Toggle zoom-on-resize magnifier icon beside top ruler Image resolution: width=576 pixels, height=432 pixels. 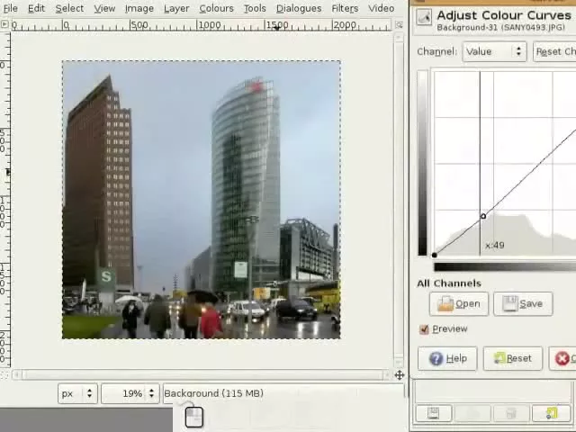pos(399,24)
